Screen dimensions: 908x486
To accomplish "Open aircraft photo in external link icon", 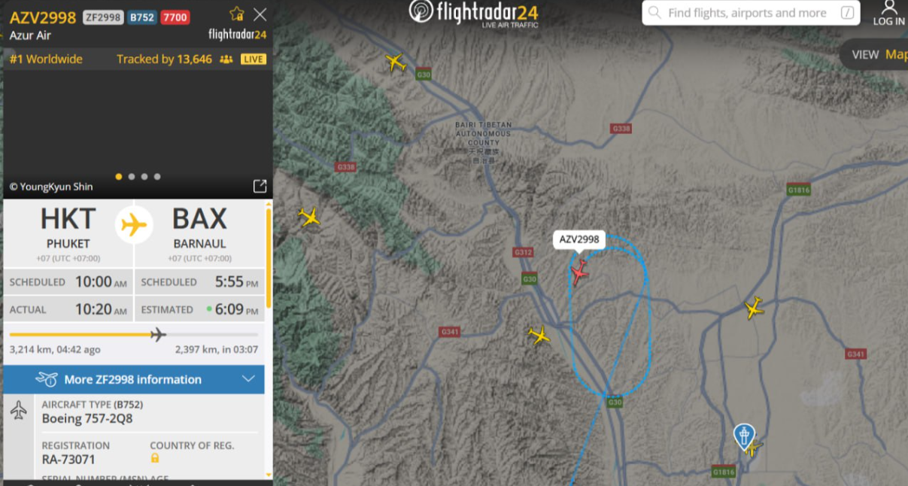I will coord(260,186).
